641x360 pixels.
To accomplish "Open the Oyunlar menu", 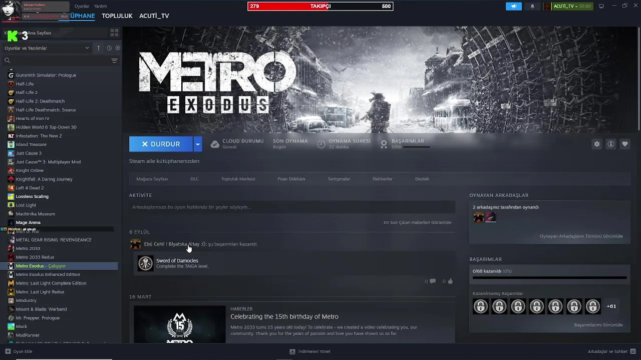I will click(82, 6).
